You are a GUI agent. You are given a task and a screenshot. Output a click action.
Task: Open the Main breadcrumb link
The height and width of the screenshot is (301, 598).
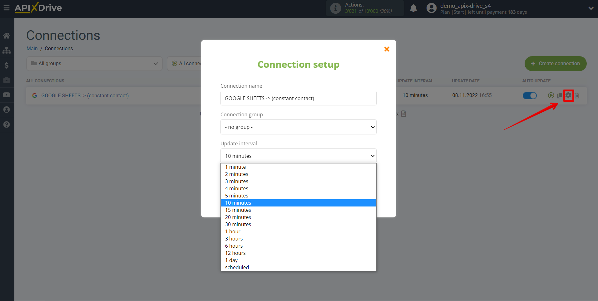click(x=32, y=49)
